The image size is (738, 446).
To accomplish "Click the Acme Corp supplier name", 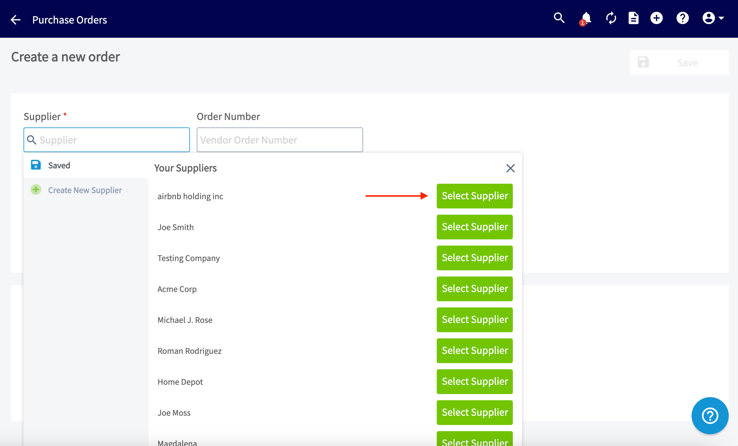I will (177, 289).
